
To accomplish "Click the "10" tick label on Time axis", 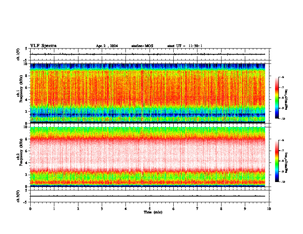I will pyautogui.click(x=269, y=209).
